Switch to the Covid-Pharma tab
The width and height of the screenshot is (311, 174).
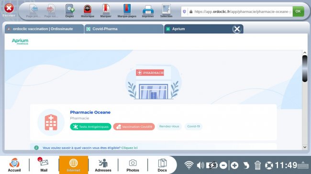[x=124, y=29]
